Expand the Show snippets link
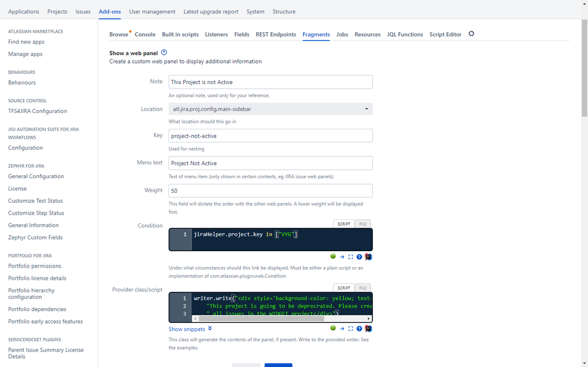 [x=190, y=329]
